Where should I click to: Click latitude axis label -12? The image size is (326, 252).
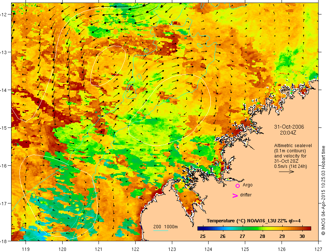point(4,14)
